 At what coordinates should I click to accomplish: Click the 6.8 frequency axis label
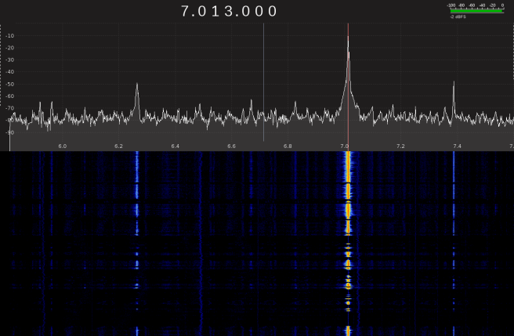click(x=288, y=146)
